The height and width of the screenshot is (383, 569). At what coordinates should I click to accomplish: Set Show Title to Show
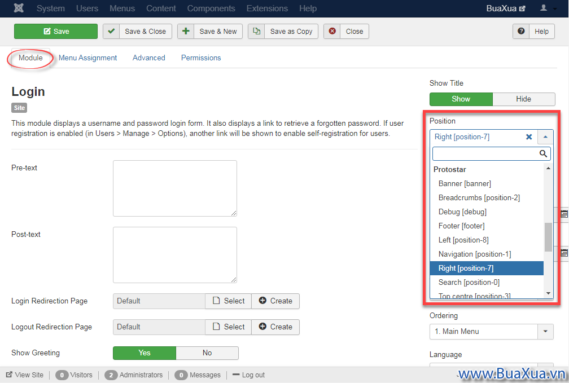click(x=461, y=99)
